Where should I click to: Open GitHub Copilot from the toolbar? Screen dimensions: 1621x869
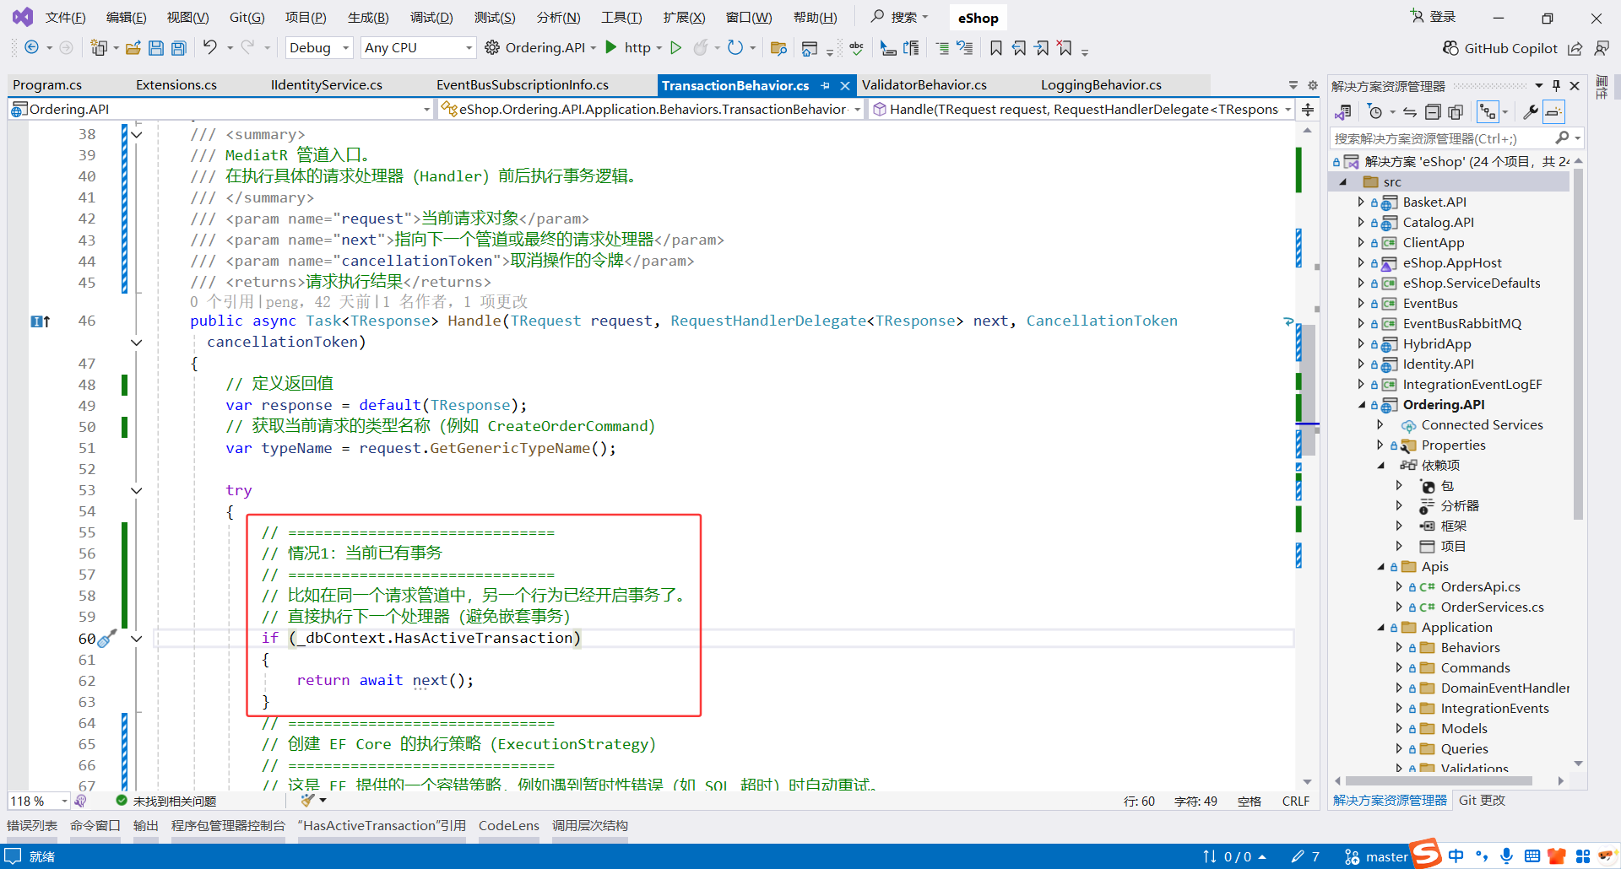click(1499, 48)
